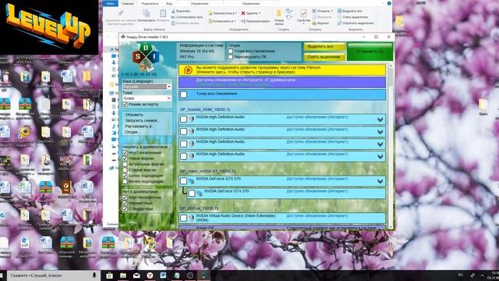Enable Менее подходящие filter checkbox
499x281 pixels.
click(x=125, y=181)
